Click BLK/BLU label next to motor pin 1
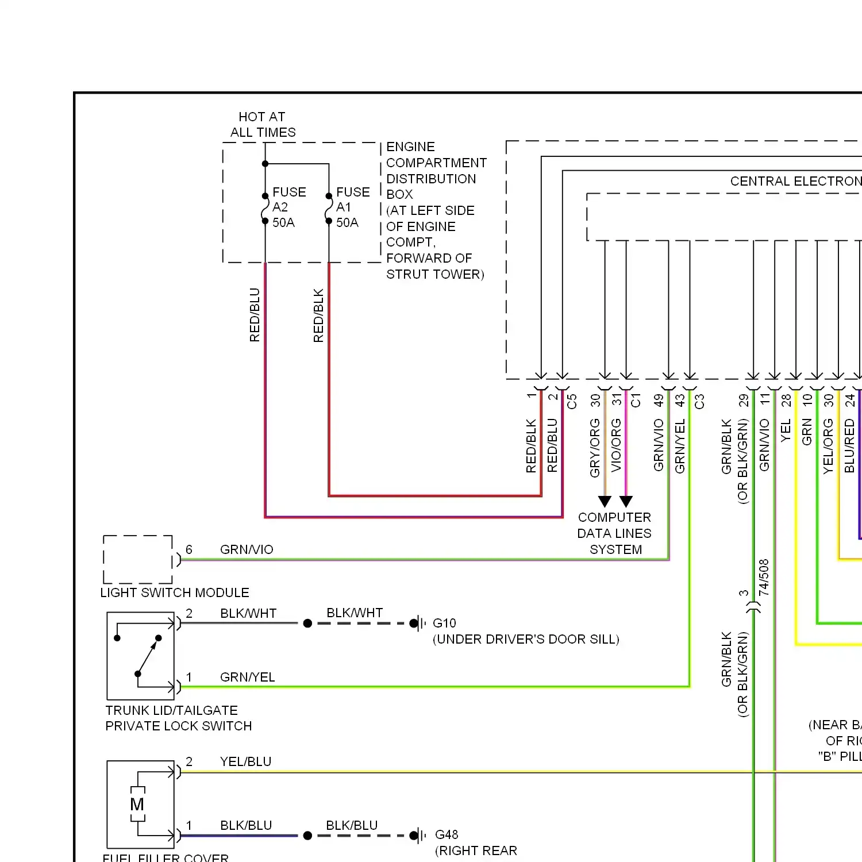The image size is (862, 862). pos(246,825)
